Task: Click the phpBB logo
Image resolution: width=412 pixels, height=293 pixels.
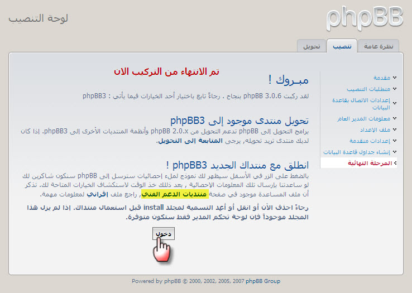Action: coord(365,18)
